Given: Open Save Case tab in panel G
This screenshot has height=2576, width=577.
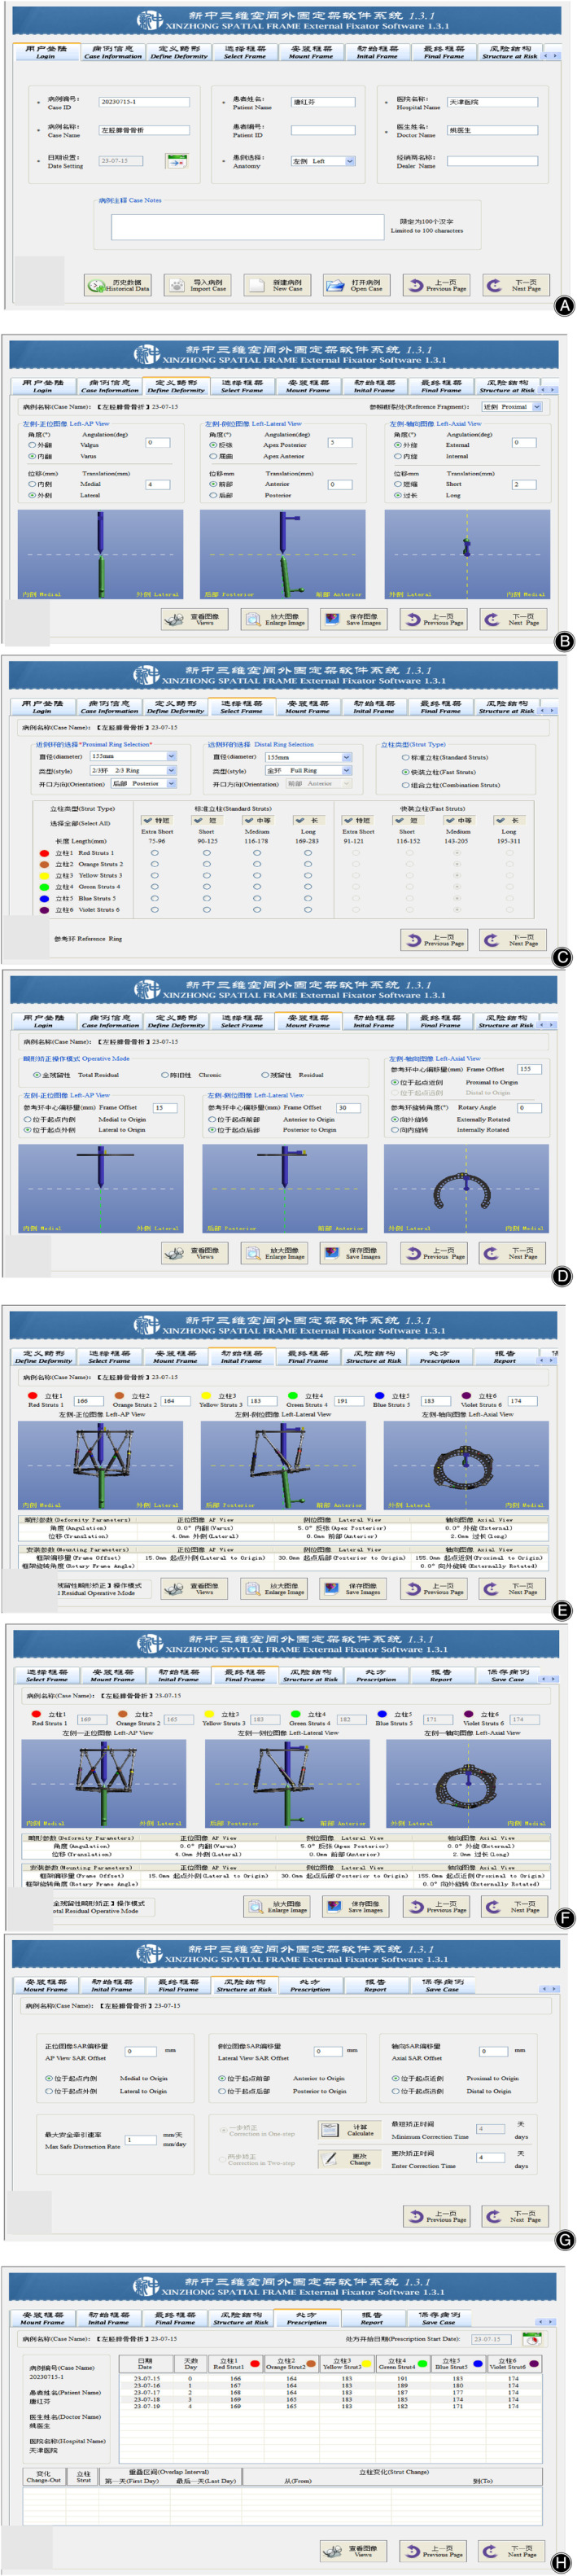Looking at the screenshot, I should (x=442, y=1985).
